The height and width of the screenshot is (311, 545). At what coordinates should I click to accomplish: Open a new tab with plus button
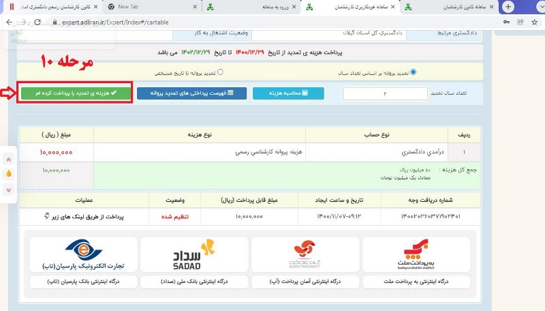click(x=508, y=7)
